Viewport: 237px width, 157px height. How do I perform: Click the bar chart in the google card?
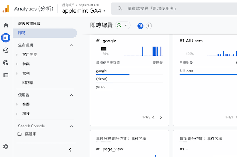tap(143, 51)
